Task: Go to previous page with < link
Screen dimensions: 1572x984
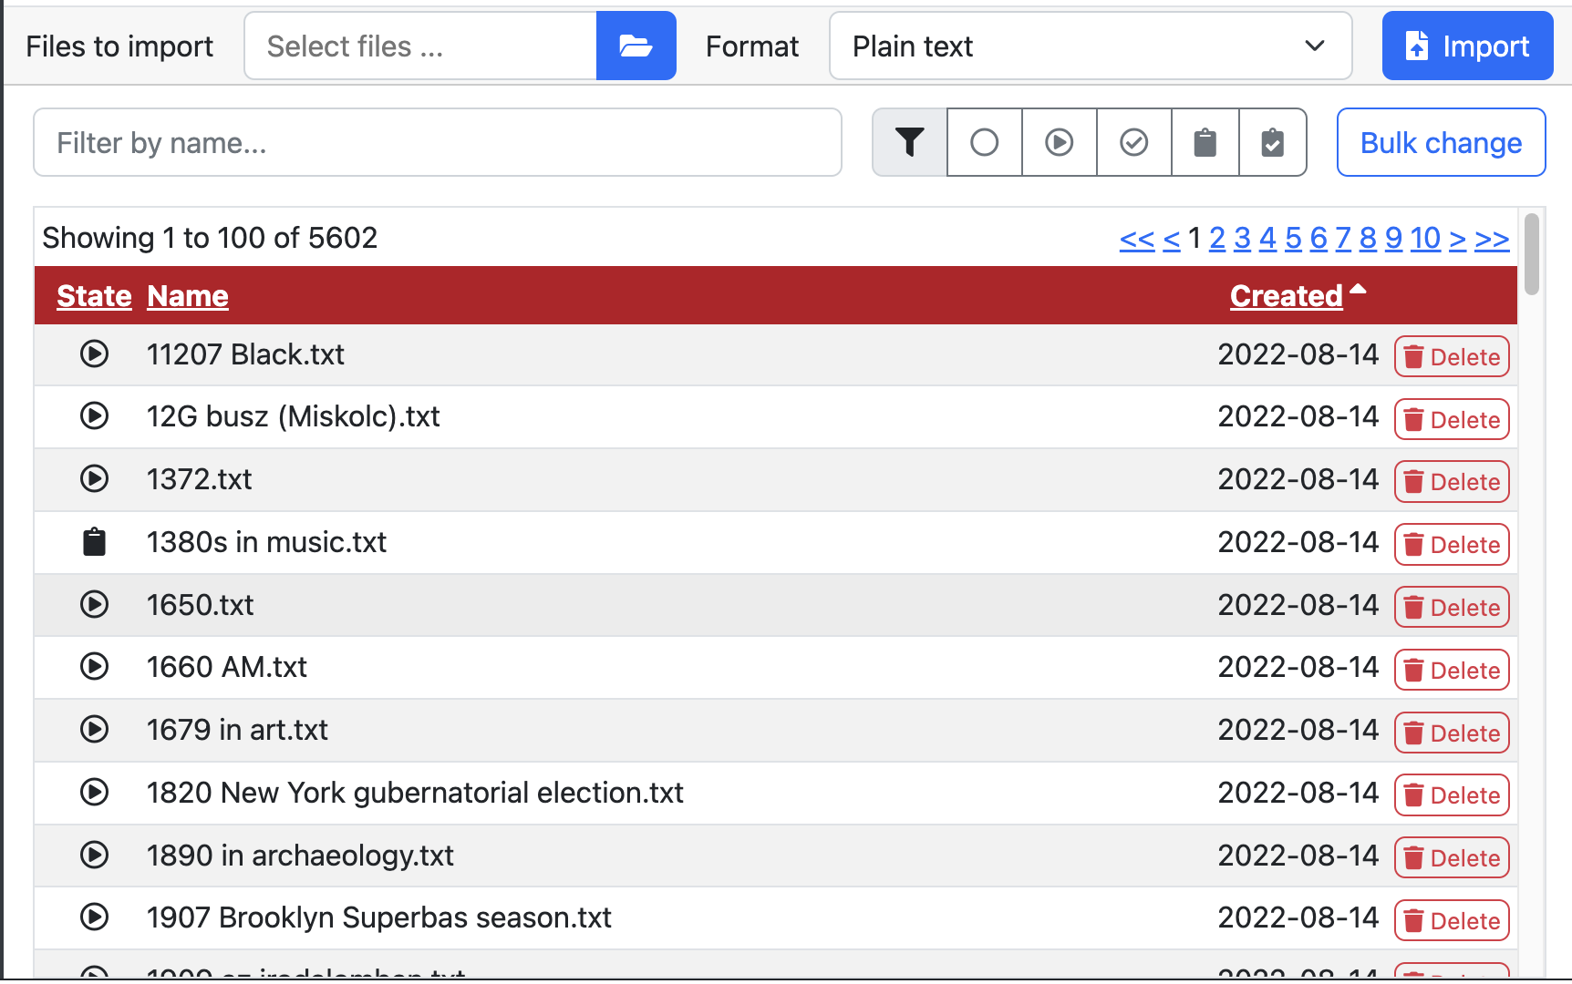Action: (x=1172, y=239)
